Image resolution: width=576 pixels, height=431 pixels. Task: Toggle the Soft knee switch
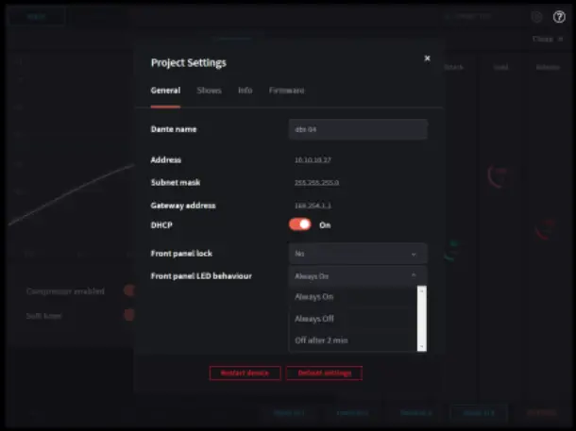coord(129,315)
